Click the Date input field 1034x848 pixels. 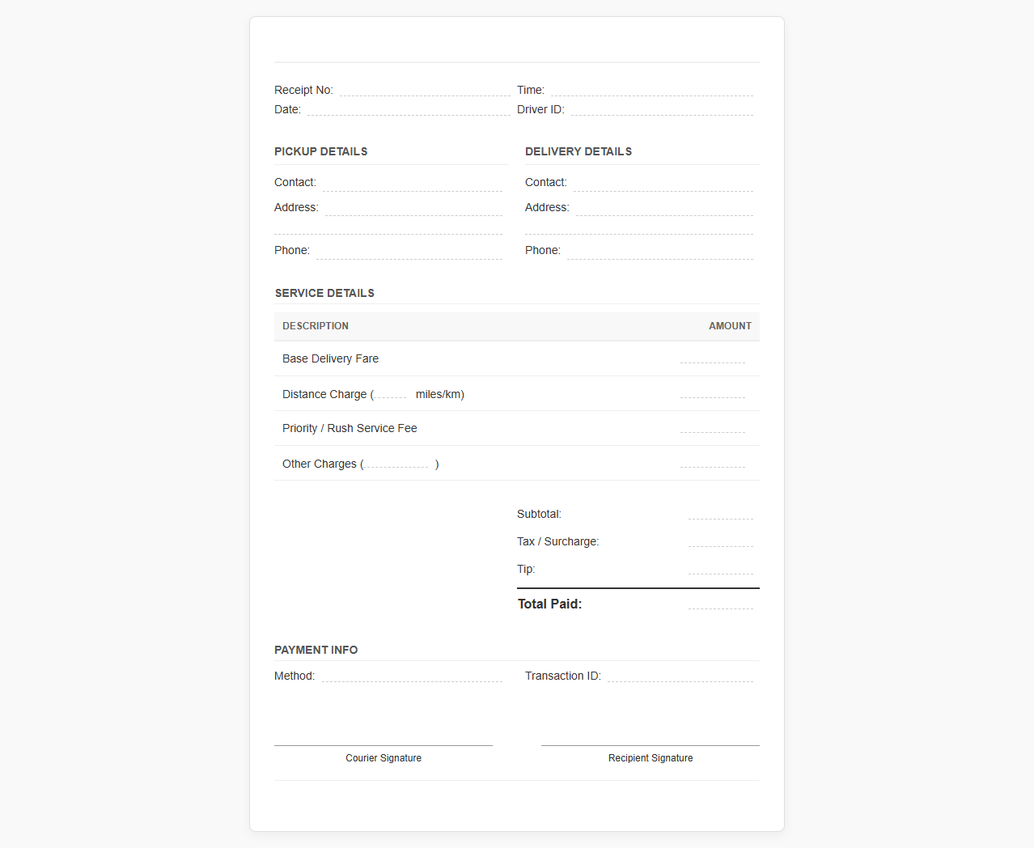point(409,108)
